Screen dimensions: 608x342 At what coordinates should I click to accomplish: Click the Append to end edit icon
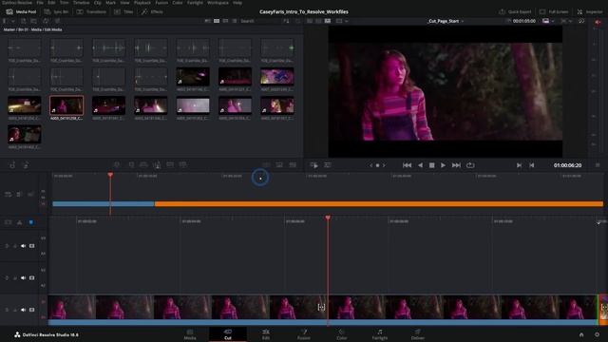[x=131, y=165]
